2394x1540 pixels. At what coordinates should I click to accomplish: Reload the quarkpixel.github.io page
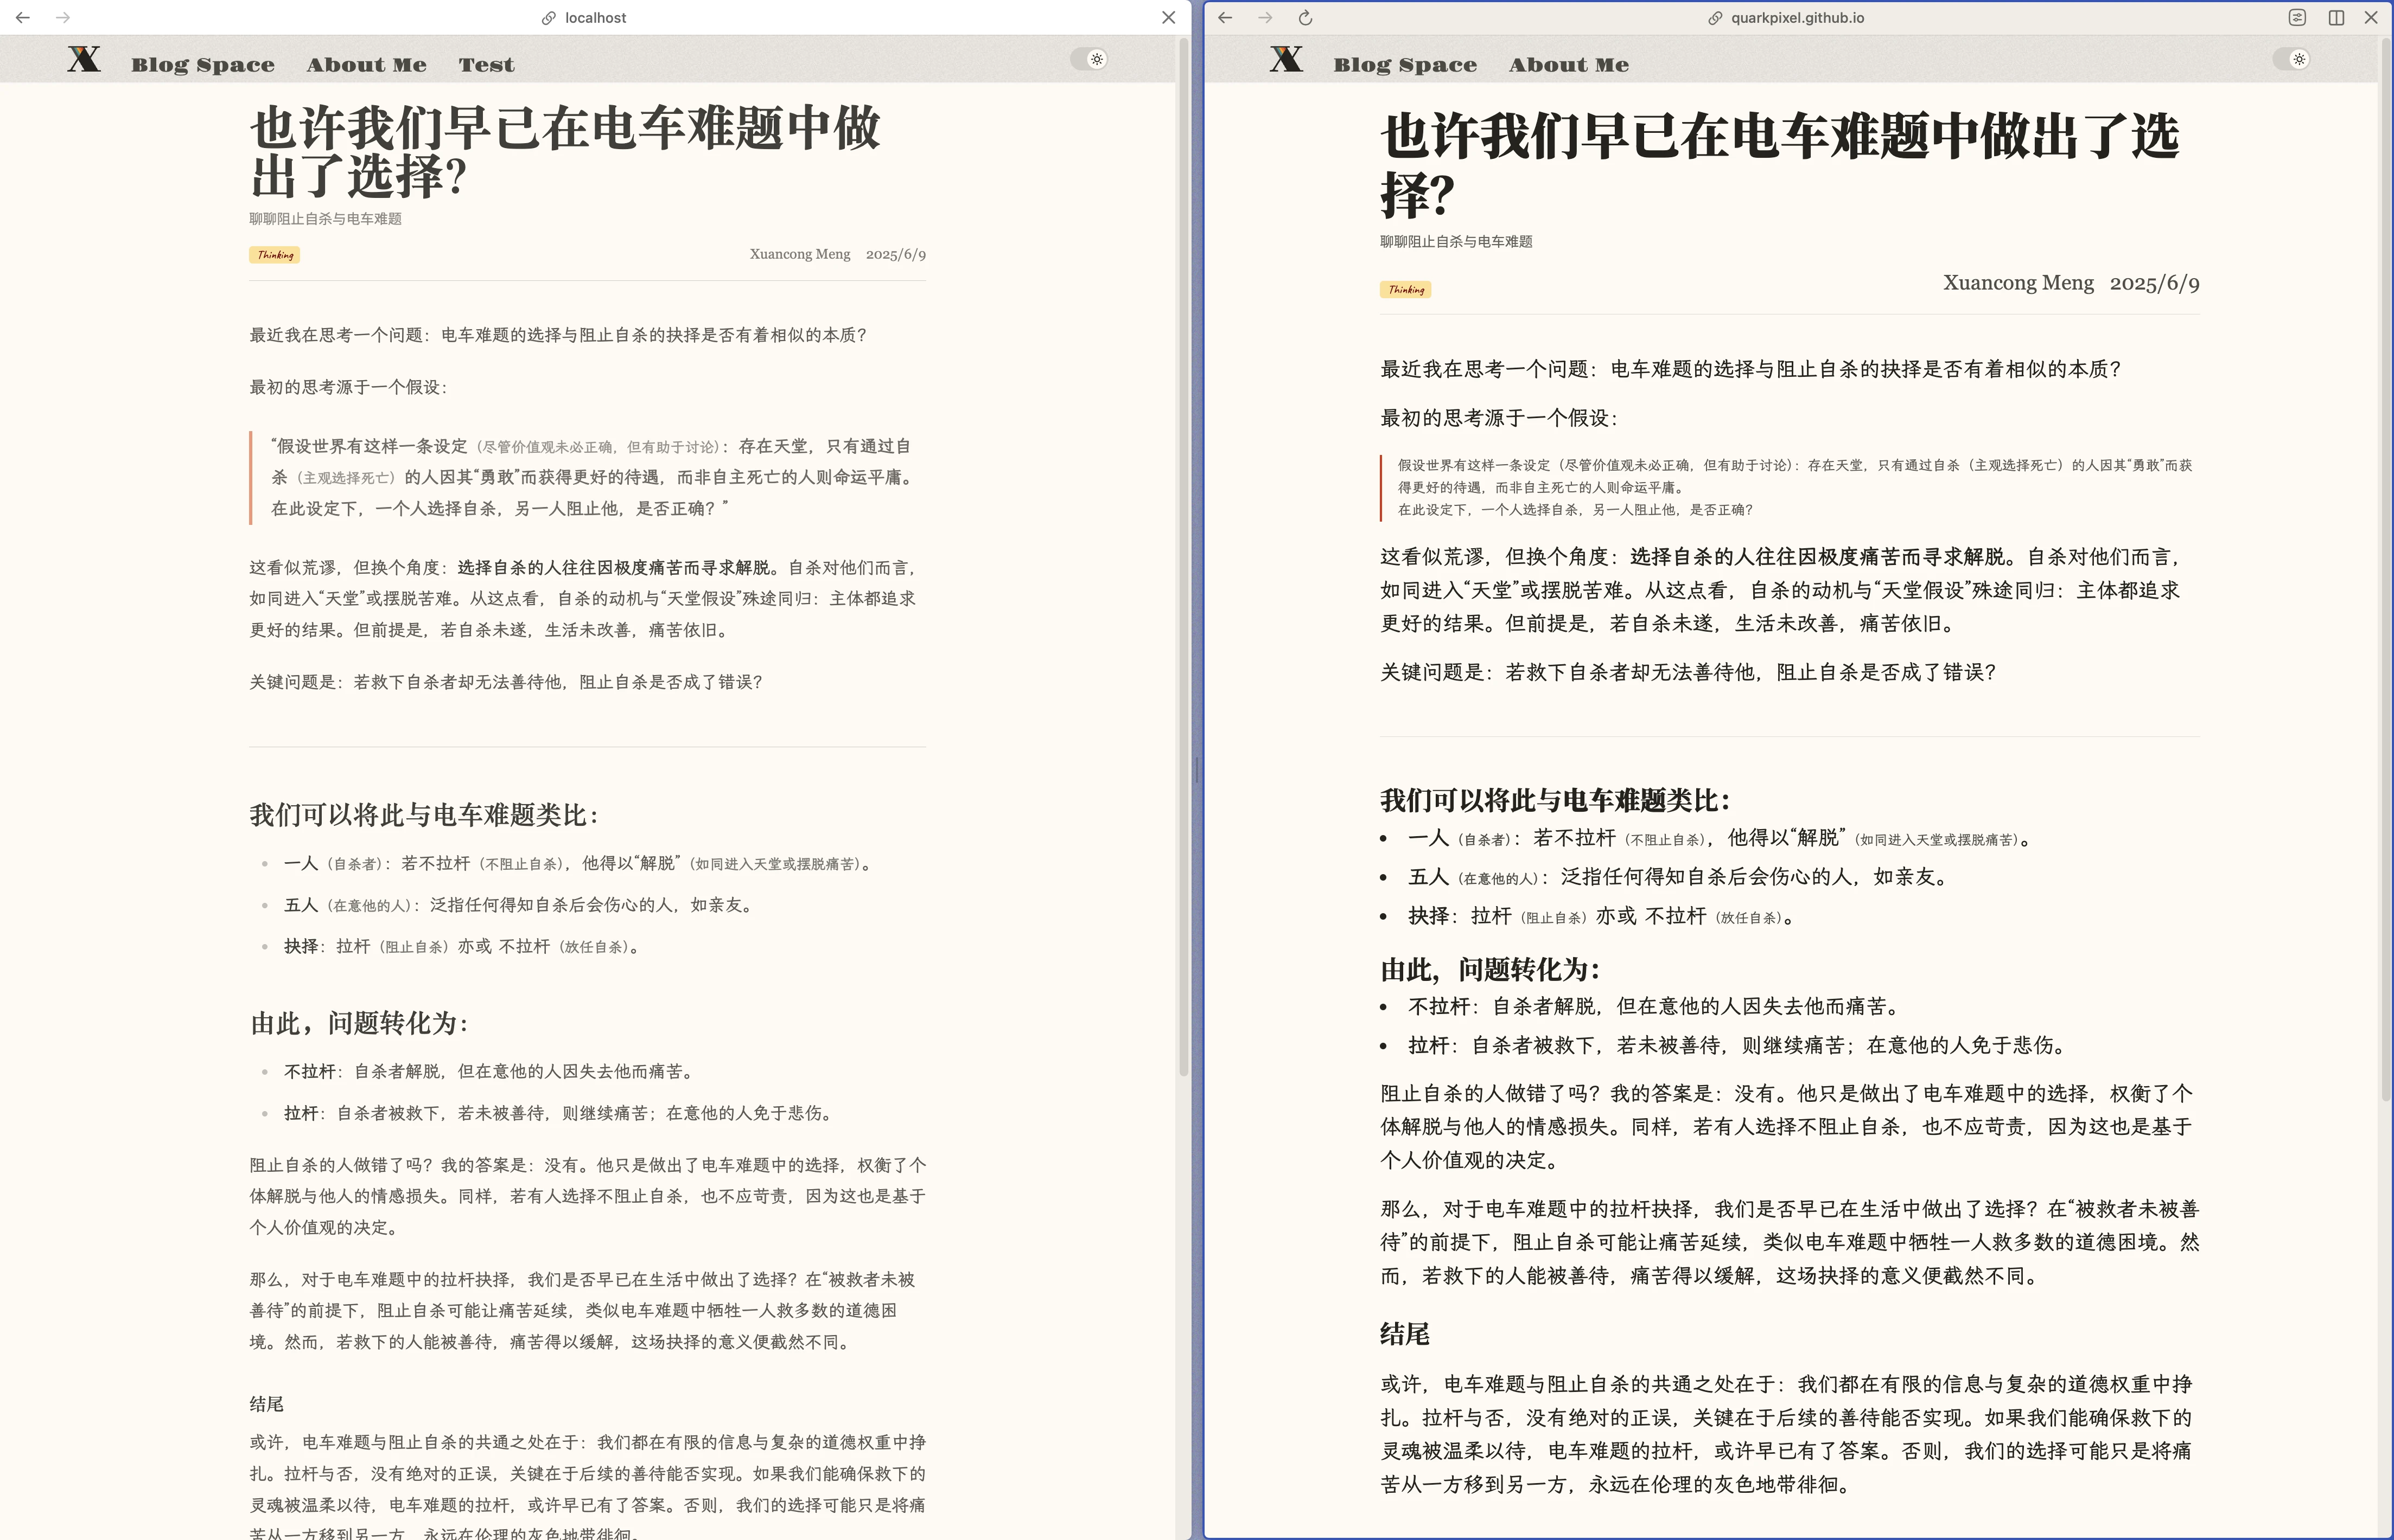click(x=1306, y=18)
